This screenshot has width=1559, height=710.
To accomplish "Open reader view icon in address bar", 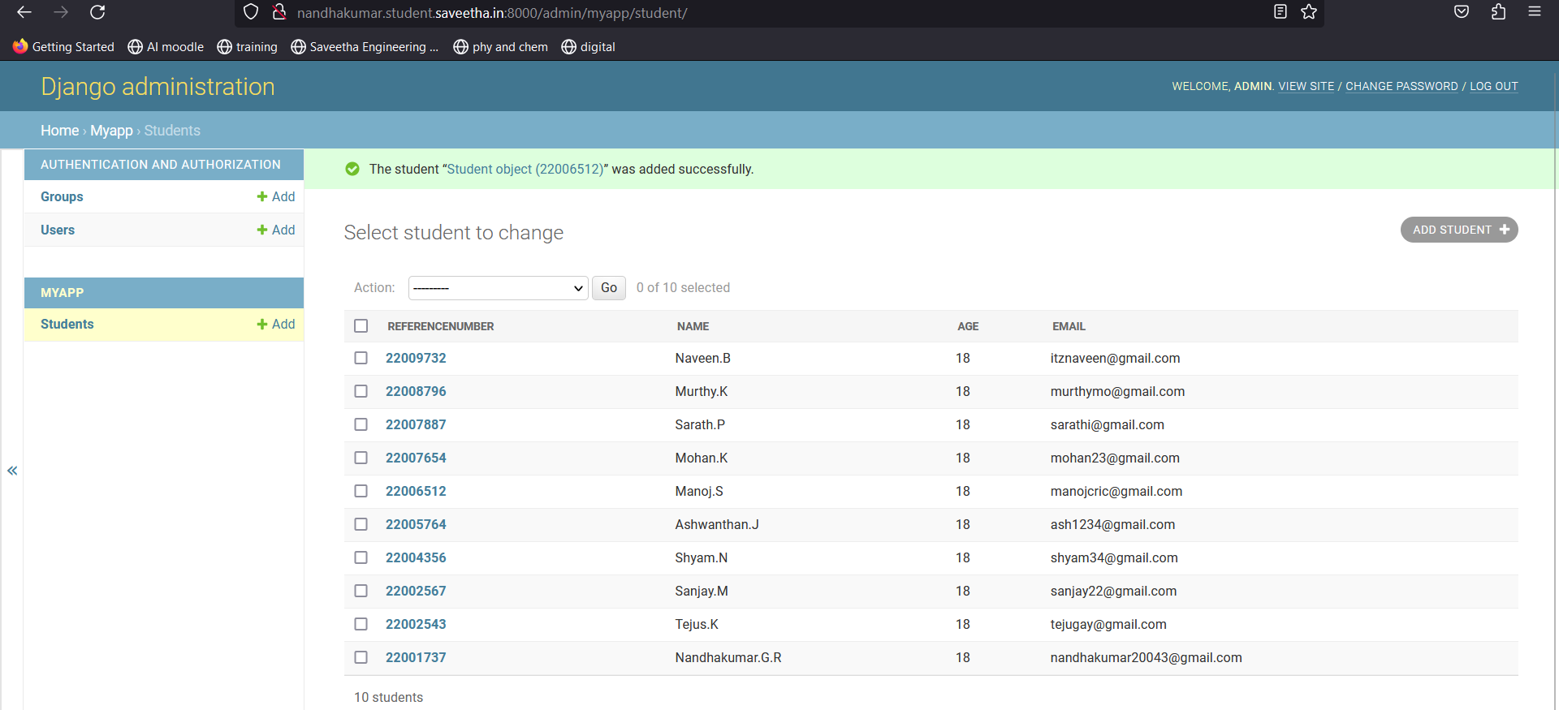I will point(1280,12).
